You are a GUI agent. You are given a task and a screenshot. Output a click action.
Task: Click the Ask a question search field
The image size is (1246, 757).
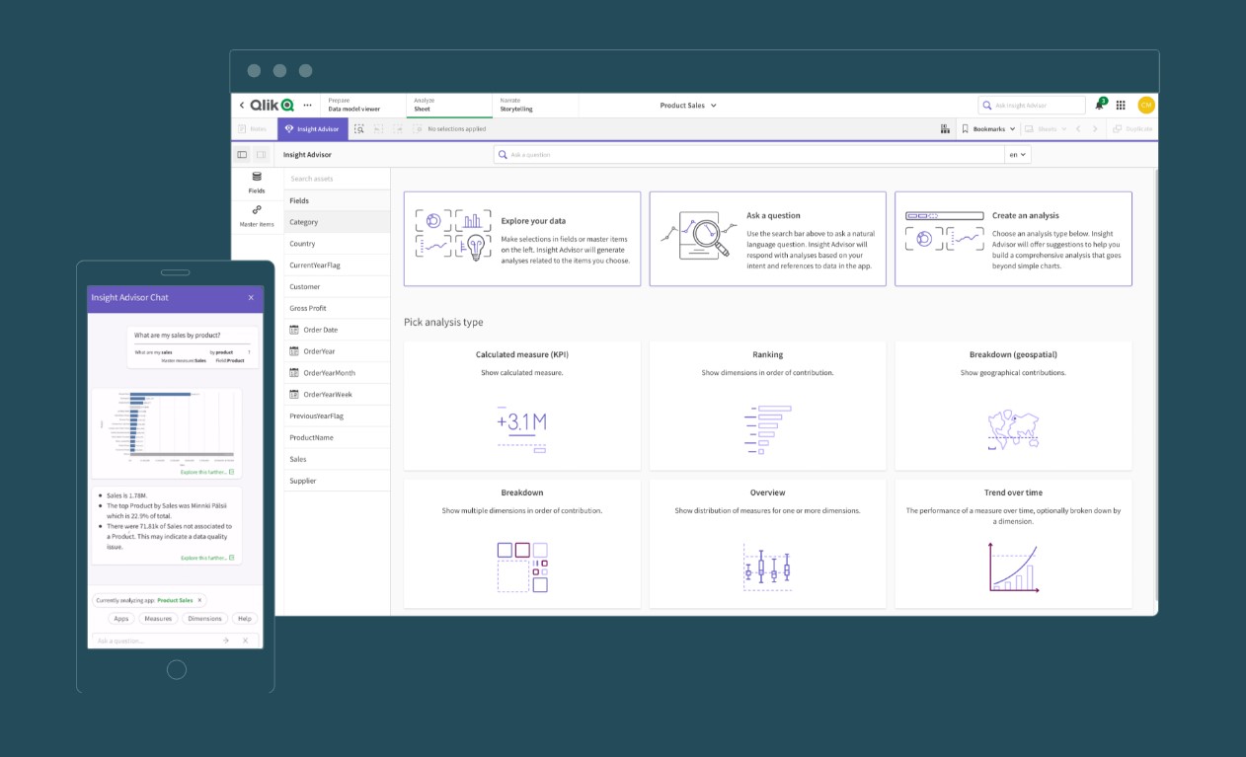(748, 155)
